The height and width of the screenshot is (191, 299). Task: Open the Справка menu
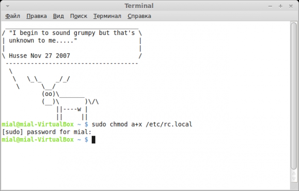click(x=139, y=16)
